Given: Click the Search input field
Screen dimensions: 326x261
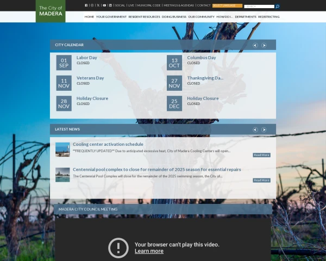Looking at the screenshot, I should [x=259, y=7].
